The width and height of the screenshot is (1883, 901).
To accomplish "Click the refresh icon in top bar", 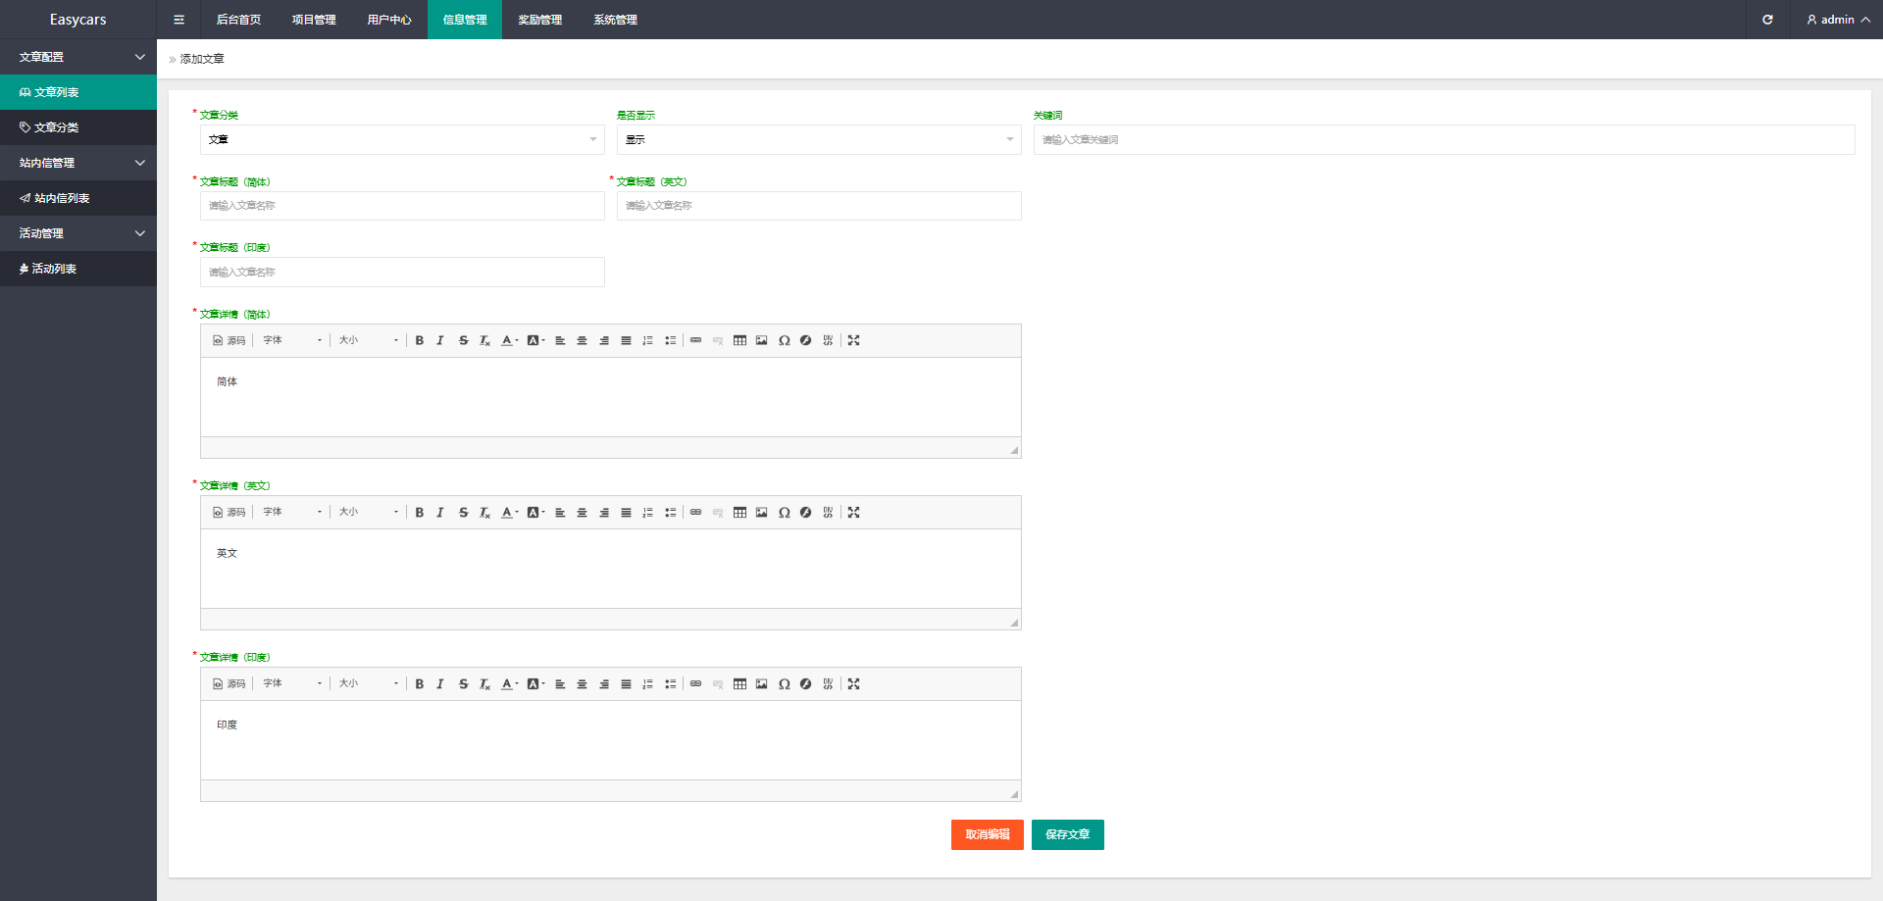I will [1767, 20].
